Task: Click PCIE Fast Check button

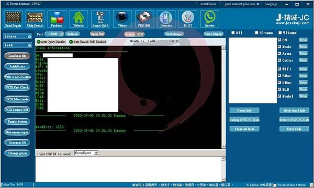Action: point(17,88)
